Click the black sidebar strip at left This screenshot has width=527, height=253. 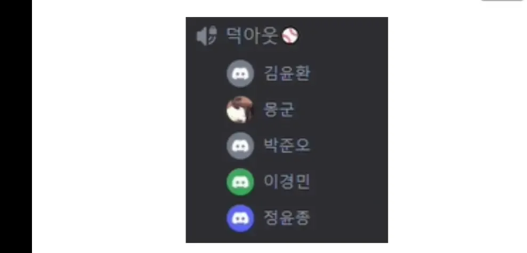pyautogui.click(x=16, y=126)
